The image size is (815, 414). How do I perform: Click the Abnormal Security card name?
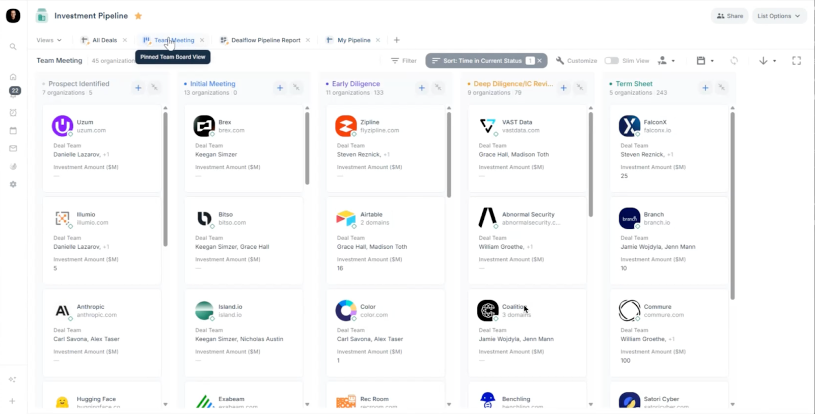pyautogui.click(x=528, y=215)
